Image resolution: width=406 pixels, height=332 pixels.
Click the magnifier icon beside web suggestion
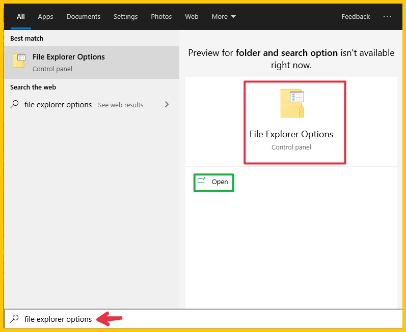14,104
